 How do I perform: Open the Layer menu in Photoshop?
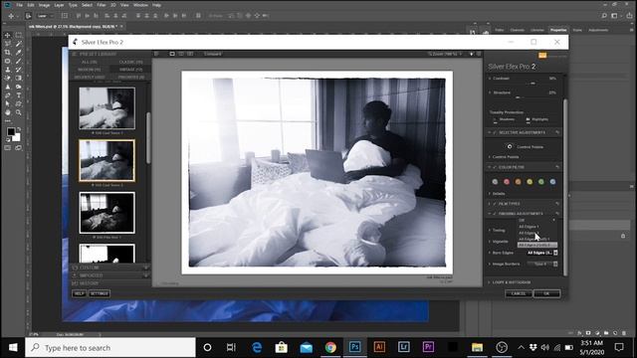tap(59, 5)
